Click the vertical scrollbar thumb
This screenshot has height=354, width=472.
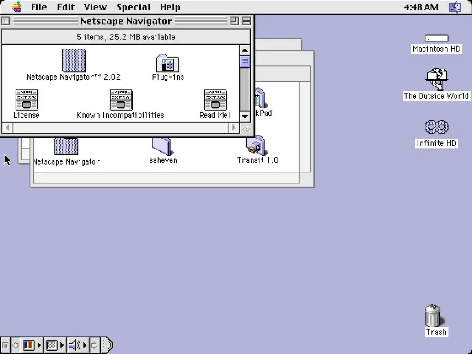pyautogui.click(x=245, y=62)
